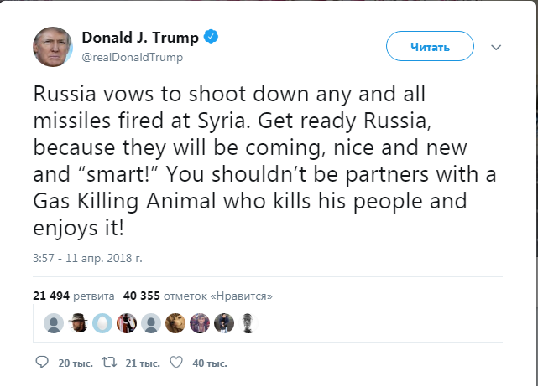Click the cowboy hat user avatar
538x386 pixels.
pos(77,323)
